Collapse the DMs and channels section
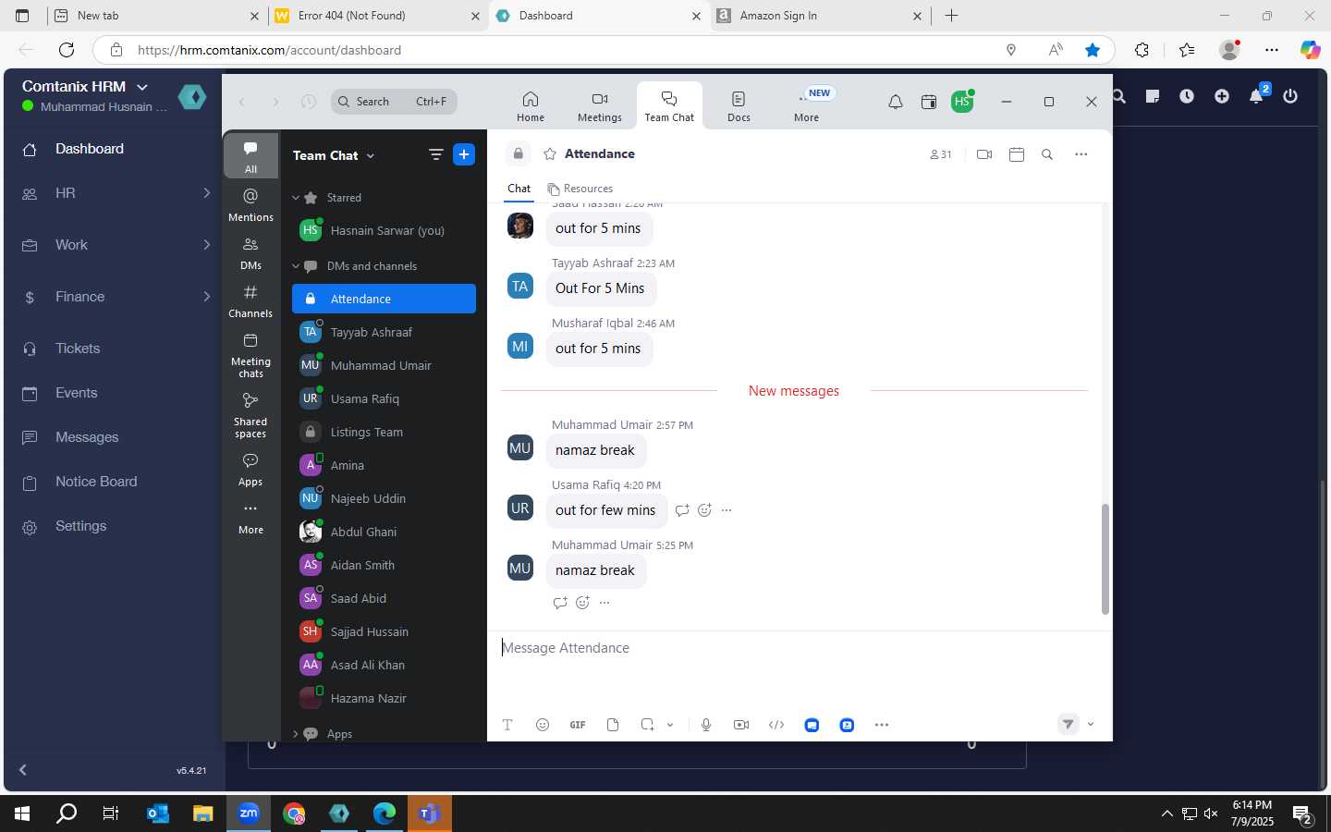 [x=296, y=266]
